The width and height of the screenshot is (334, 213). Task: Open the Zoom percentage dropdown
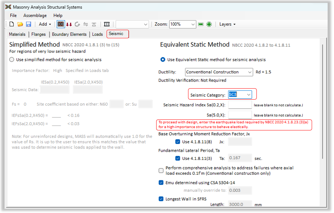(x=193, y=24)
